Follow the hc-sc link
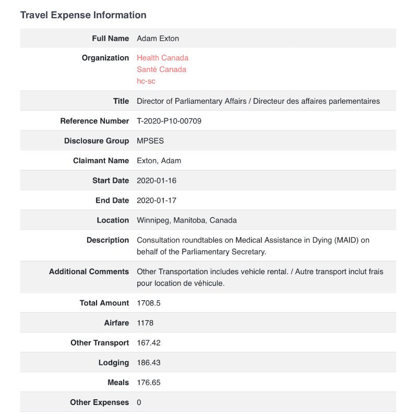The image size is (407, 417). (146, 81)
